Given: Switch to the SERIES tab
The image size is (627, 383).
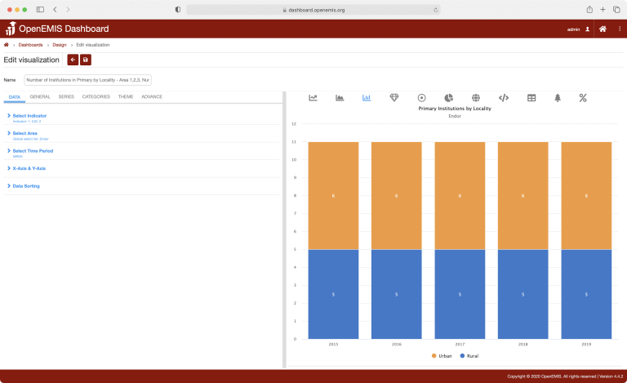Looking at the screenshot, I should pos(66,96).
